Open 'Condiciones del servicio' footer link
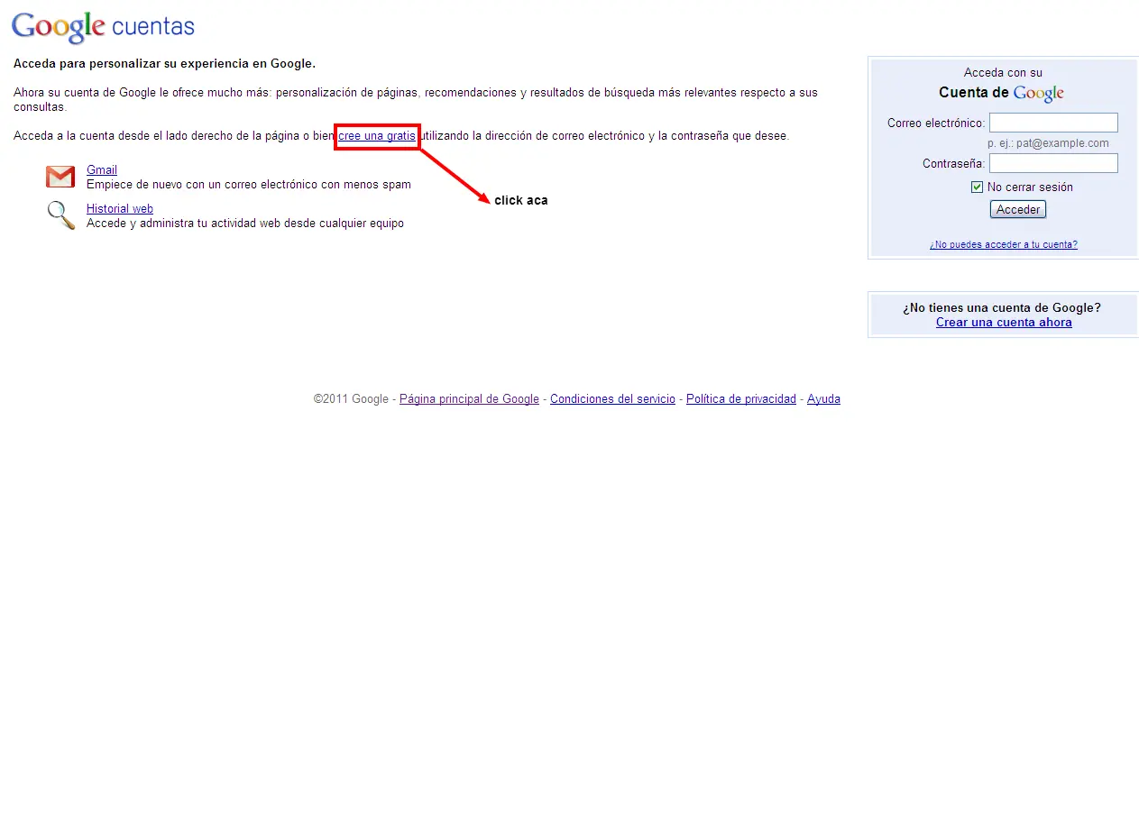 (612, 398)
